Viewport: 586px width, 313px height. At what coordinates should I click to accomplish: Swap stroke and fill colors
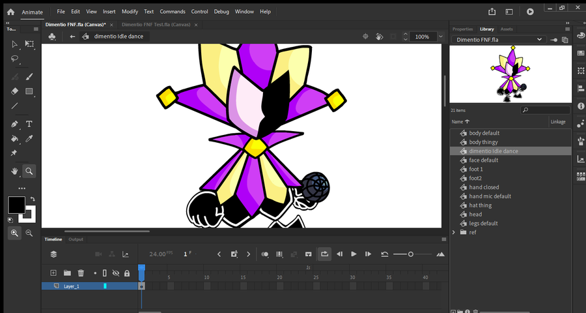[x=33, y=199]
